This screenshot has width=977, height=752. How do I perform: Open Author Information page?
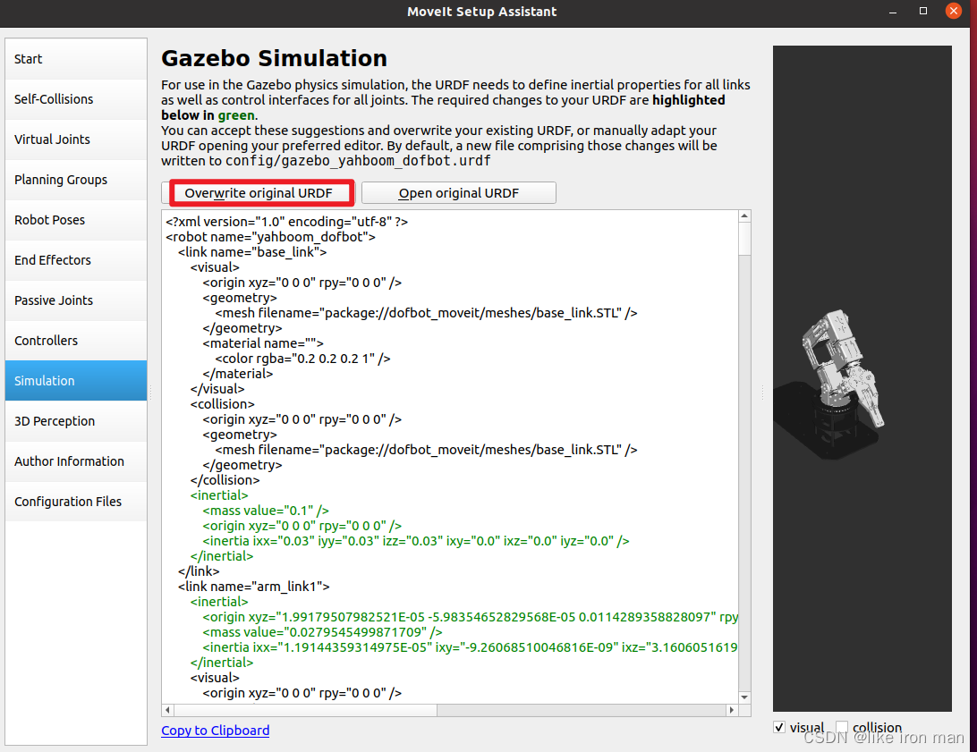pyautogui.click(x=76, y=461)
